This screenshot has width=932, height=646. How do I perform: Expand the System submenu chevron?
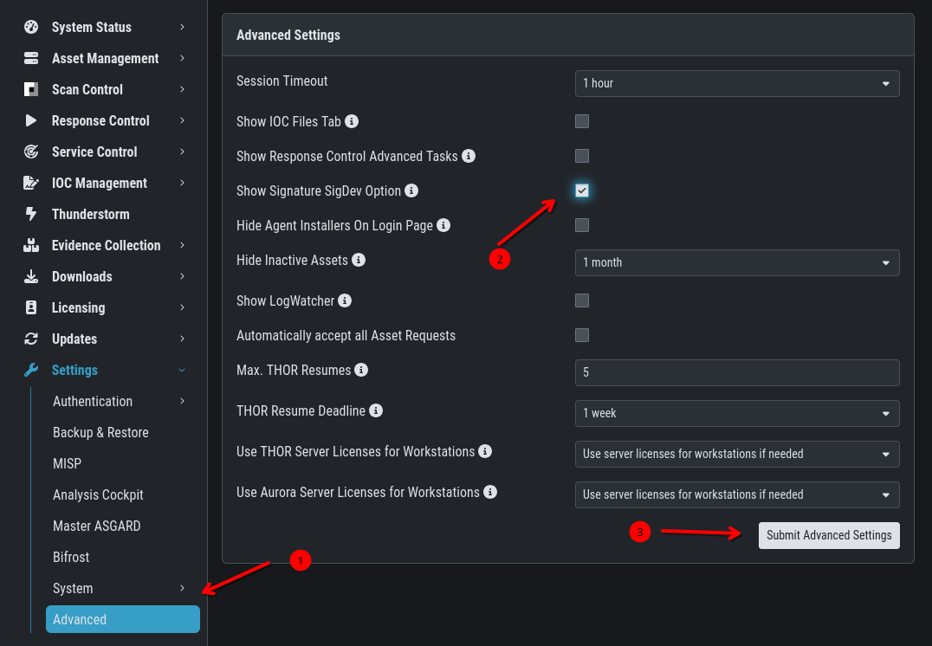[x=182, y=588]
